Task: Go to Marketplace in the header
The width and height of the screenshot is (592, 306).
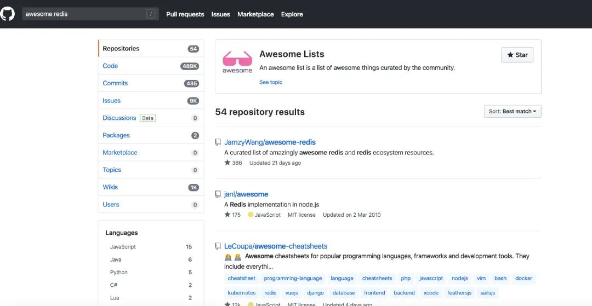Action: (255, 14)
